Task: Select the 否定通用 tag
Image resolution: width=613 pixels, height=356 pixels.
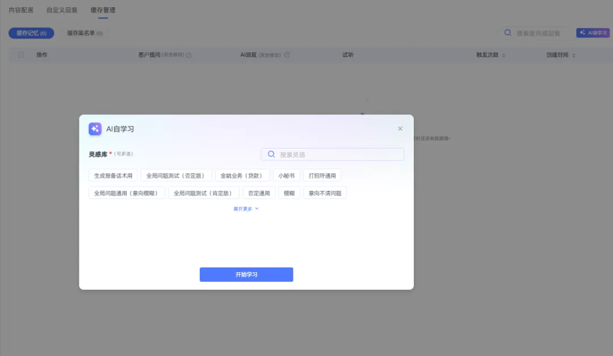Action: click(x=259, y=193)
